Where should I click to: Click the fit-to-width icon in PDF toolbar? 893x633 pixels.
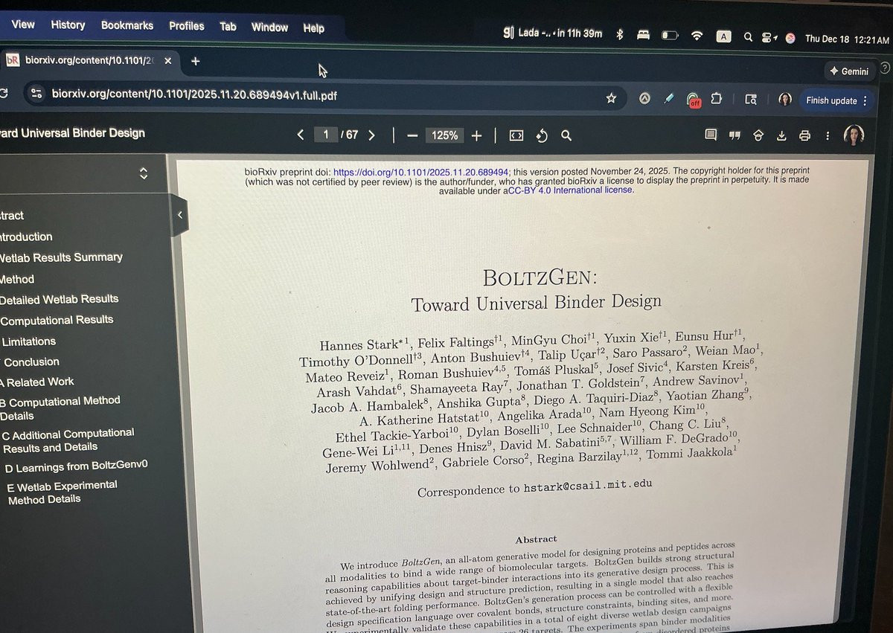click(516, 135)
